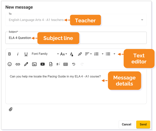Screen dimensions: 156x131
Task: Insert a hyperlink
Action: click(18, 64)
